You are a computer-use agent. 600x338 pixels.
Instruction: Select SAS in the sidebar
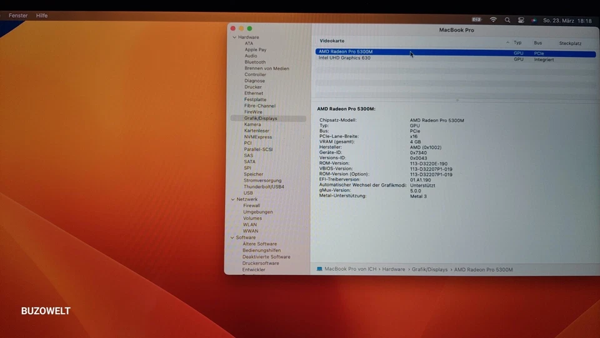click(x=248, y=155)
